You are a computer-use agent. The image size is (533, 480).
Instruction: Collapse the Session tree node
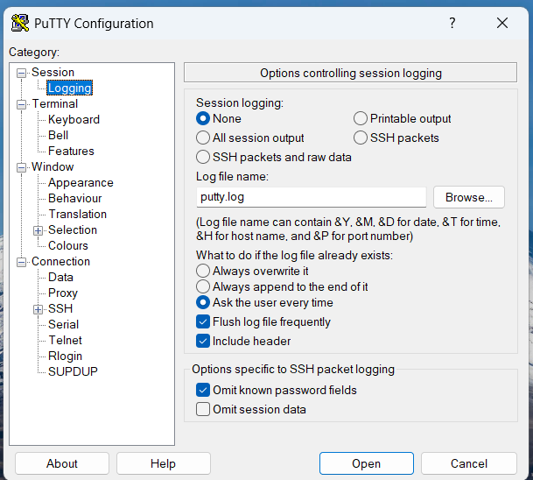coord(21,73)
